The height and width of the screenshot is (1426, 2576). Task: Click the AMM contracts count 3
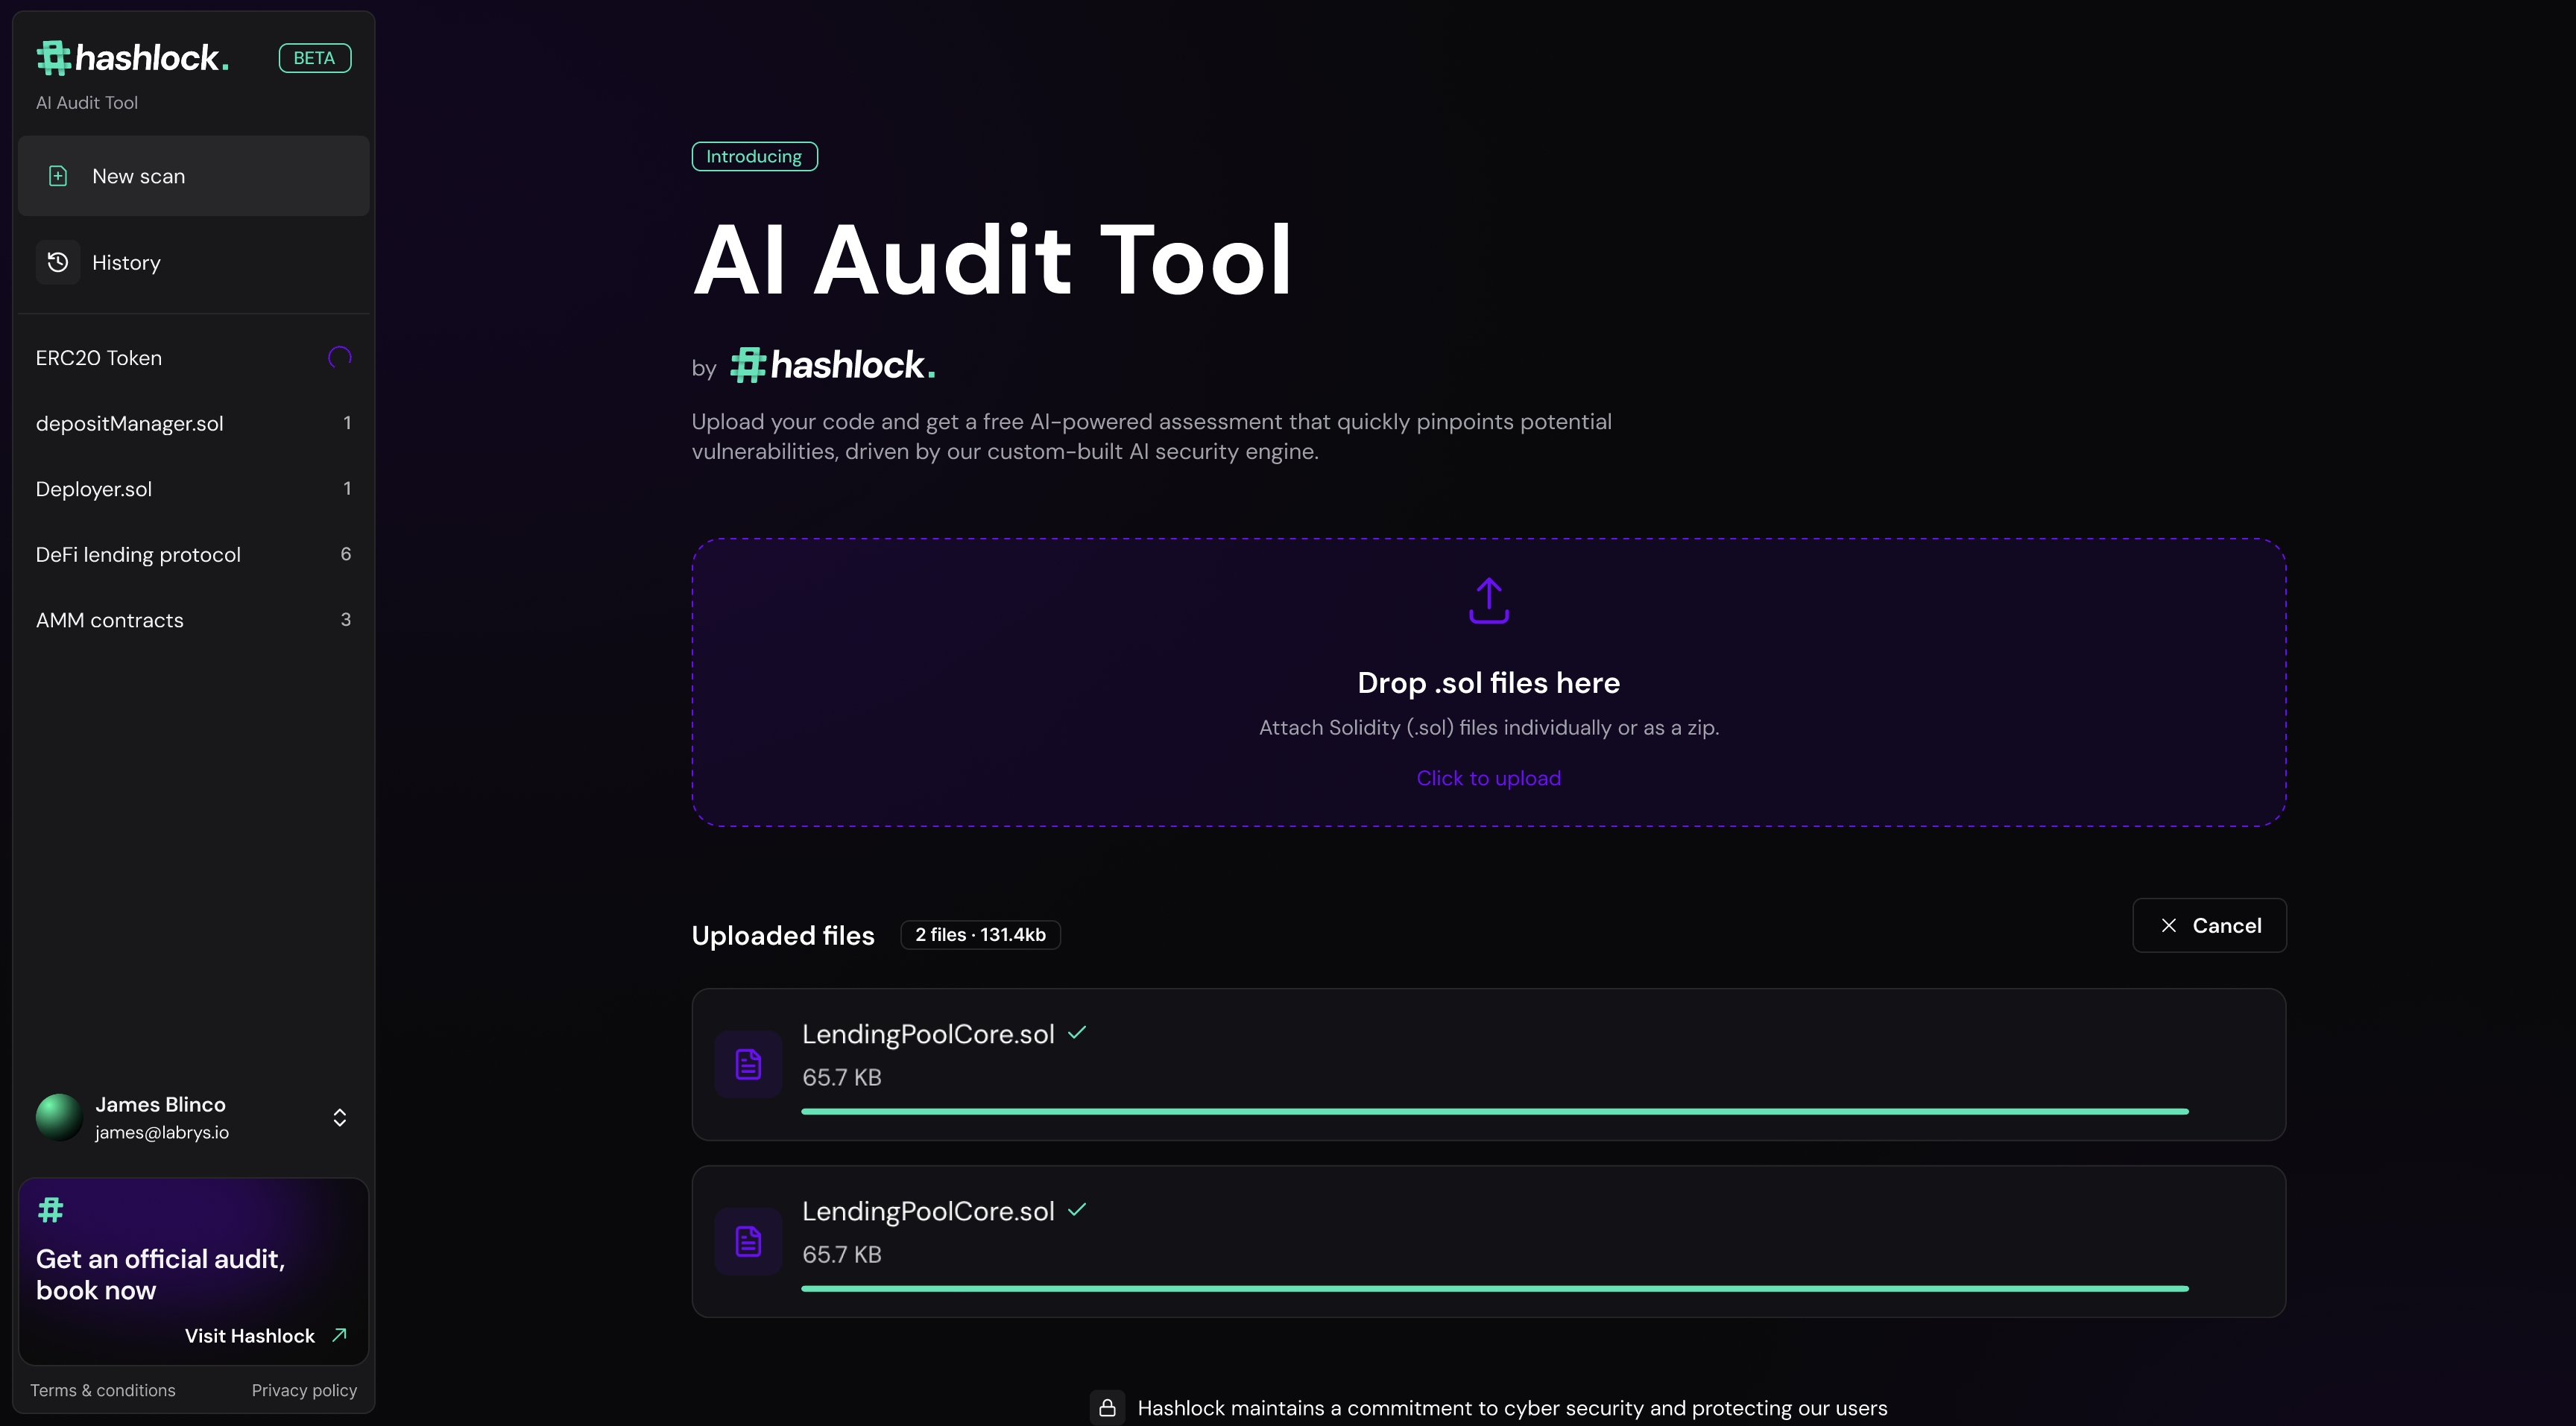point(346,620)
